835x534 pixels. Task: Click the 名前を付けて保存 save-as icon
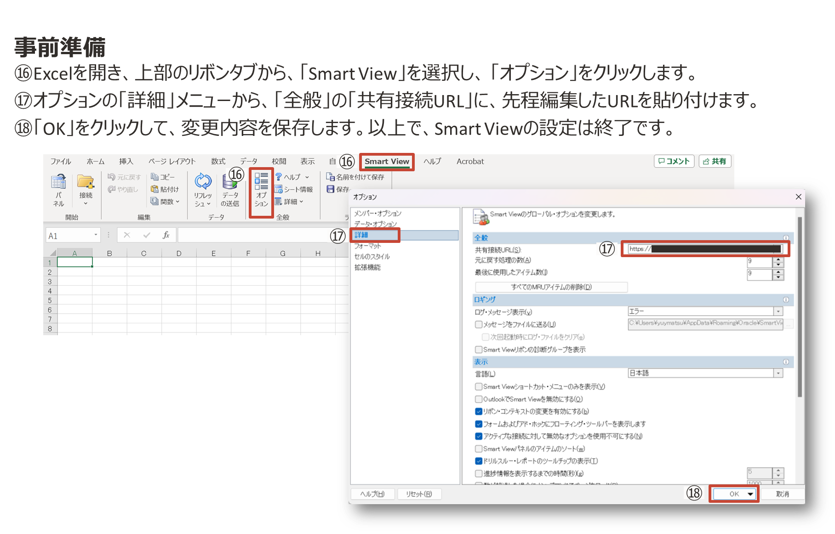click(x=330, y=177)
